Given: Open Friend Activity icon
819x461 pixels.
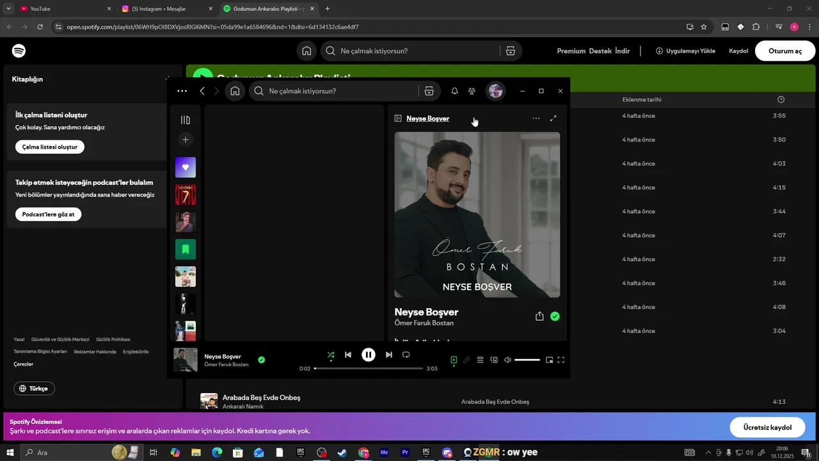Looking at the screenshot, I should [x=472, y=91].
